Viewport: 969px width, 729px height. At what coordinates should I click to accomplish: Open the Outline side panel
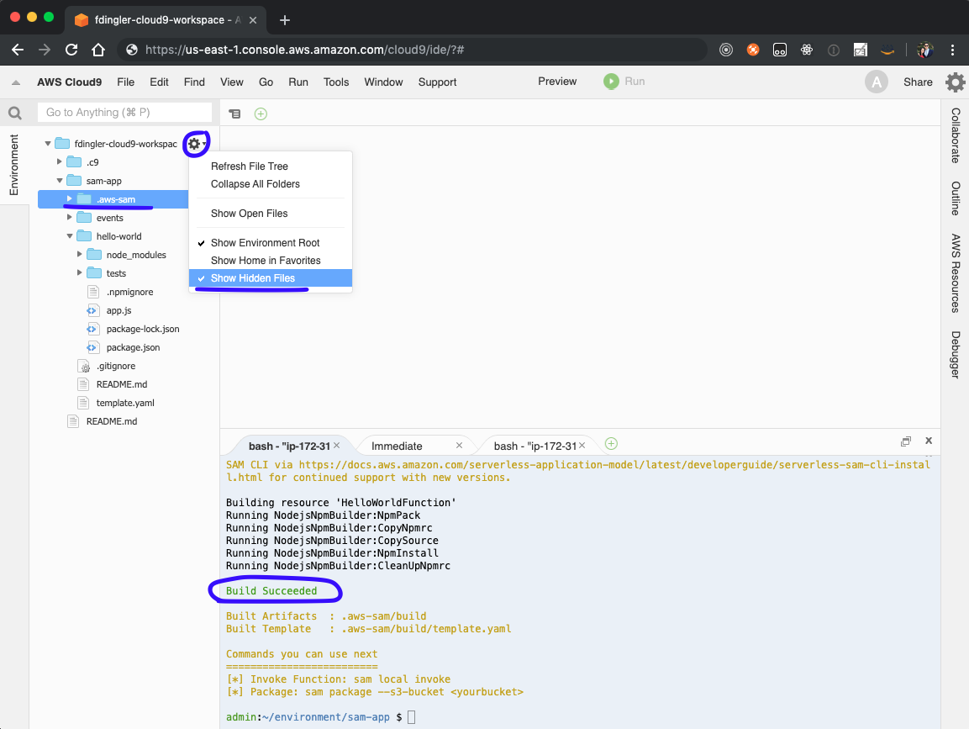[956, 198]
